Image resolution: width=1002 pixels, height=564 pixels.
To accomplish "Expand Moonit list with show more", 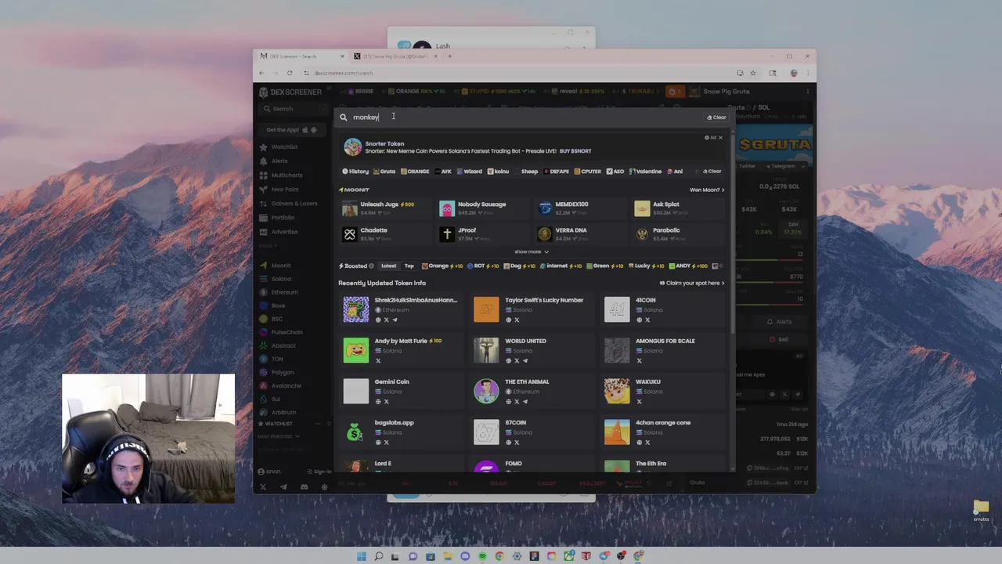I will point(532,252).
